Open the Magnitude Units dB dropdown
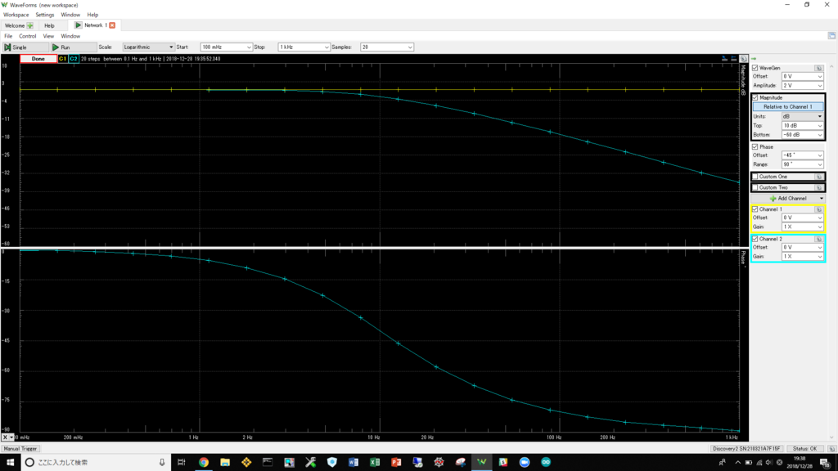The image size is (838, 471). coord(802,116)
